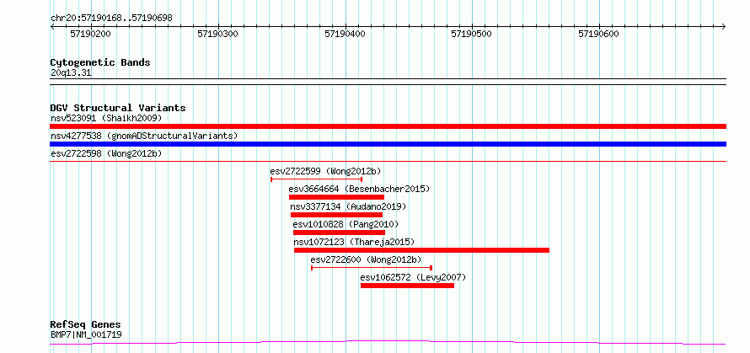
Task: Open variant label esv3664664 (Besenbacher2015)
Action: [x=359, y=189]
